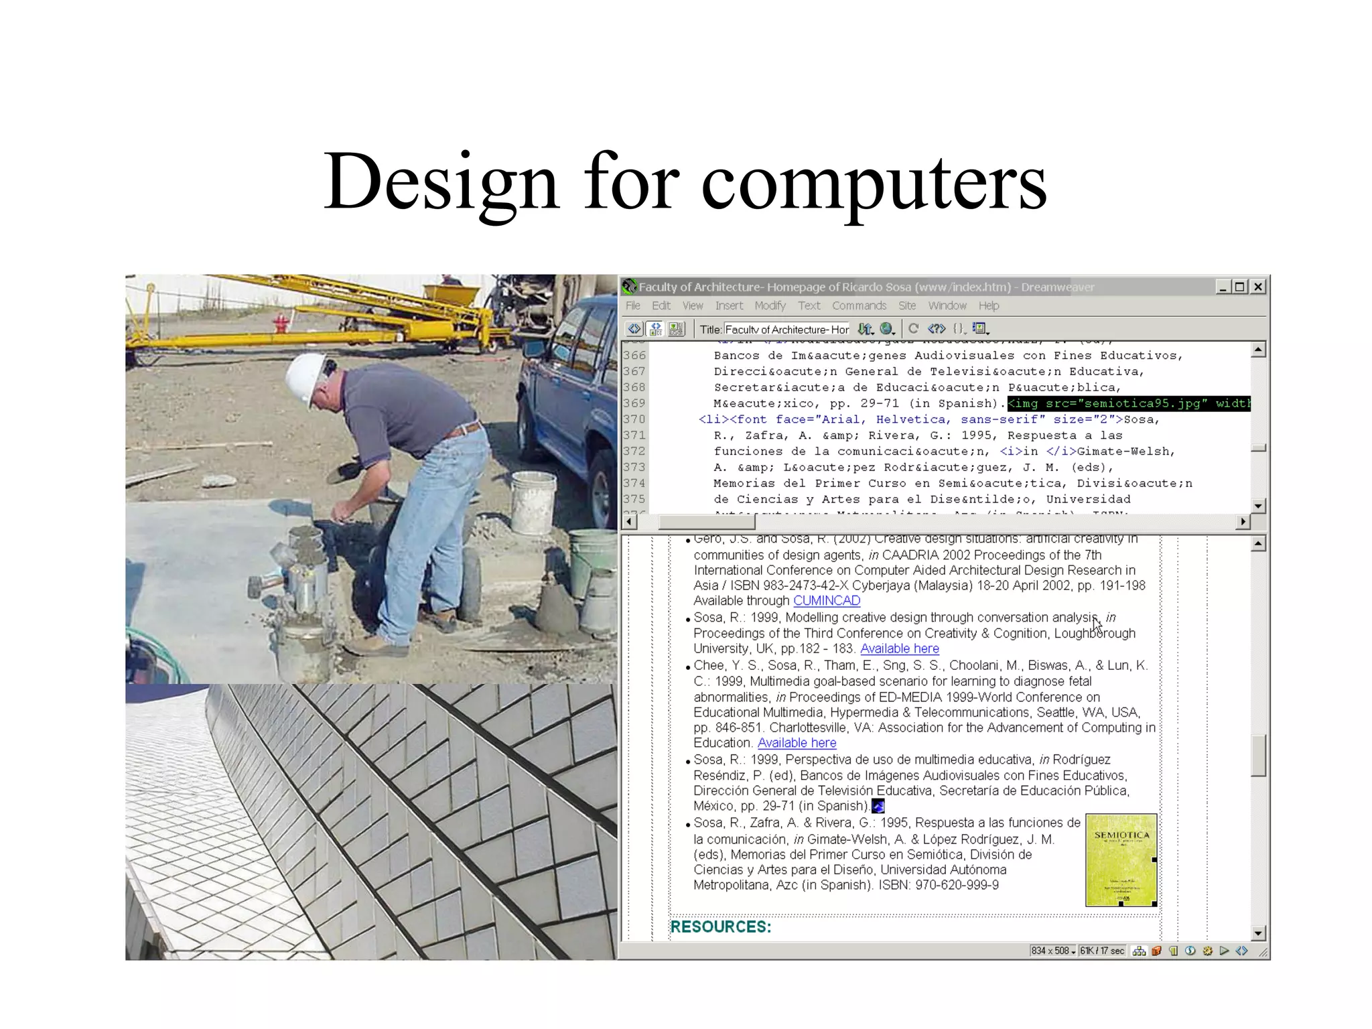Click the window resize grip corner
This screenshot has width=1372, height=1029.
click(1263, 952)
